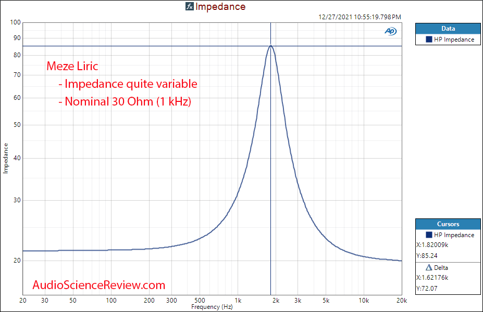Viewport: 483px width, 312px height.
Task: Select the delta value "X:1.62176k"
Action: 432,278
